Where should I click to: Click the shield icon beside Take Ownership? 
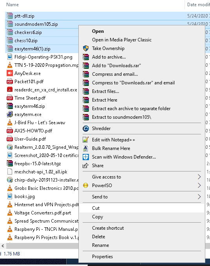(86, 48)
